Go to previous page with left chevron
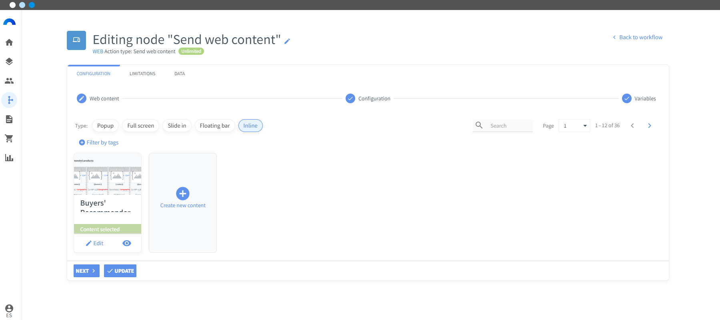The width and height of the screenshot is (720, 320). (x=632, y=126)
